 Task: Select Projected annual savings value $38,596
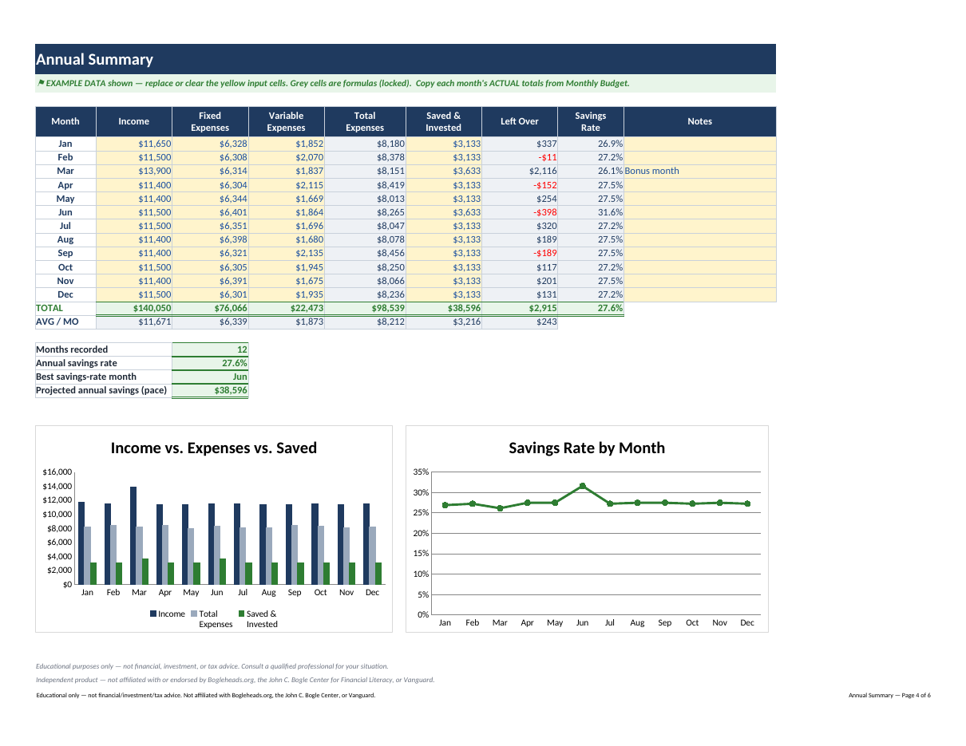coord(210,390)
